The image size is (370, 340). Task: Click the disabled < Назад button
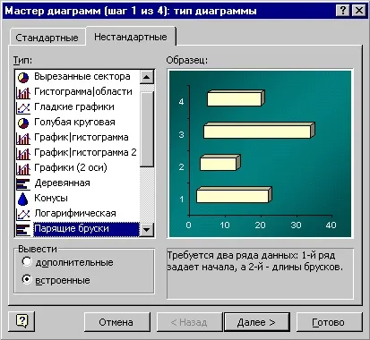click(189, 322)
